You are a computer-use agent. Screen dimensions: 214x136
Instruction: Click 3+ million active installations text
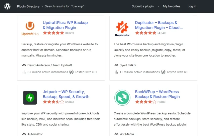click(x=47, y=72)
